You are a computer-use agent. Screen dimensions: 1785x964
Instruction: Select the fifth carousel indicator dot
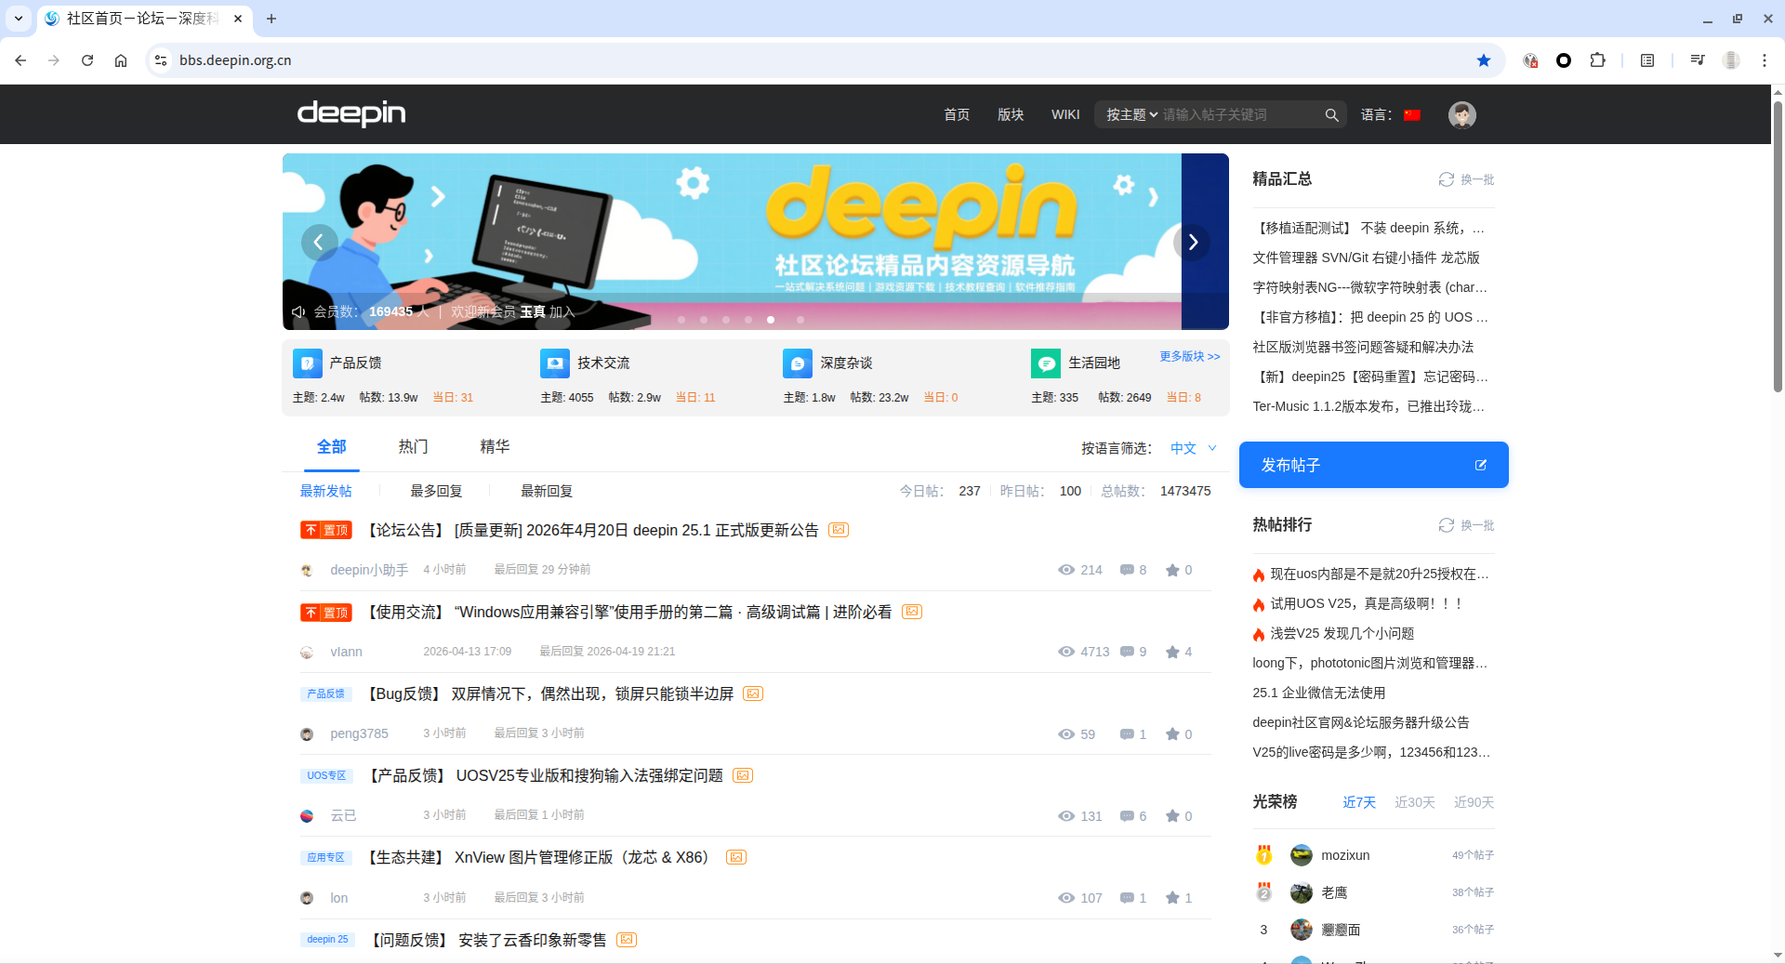[x=771, y=320]
